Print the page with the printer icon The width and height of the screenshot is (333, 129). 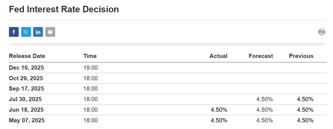coord(322,32)
